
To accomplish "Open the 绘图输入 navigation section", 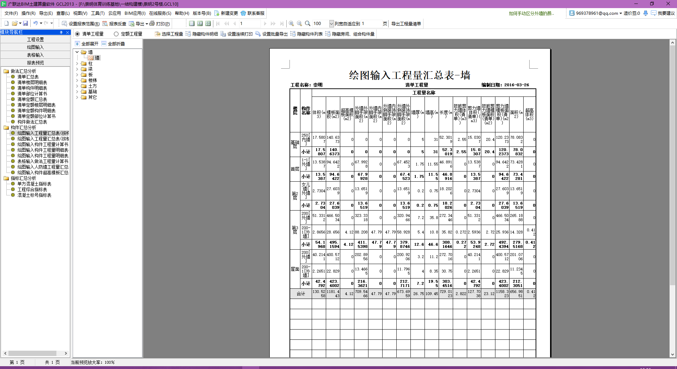I will [36, 47].
